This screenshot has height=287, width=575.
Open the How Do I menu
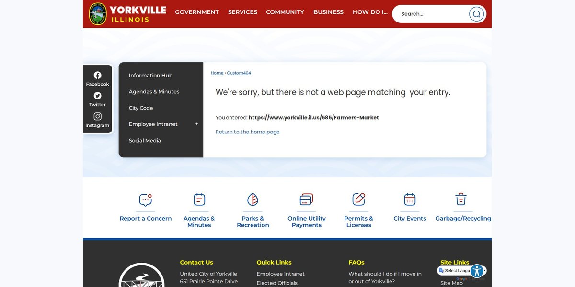coord(370,12)
